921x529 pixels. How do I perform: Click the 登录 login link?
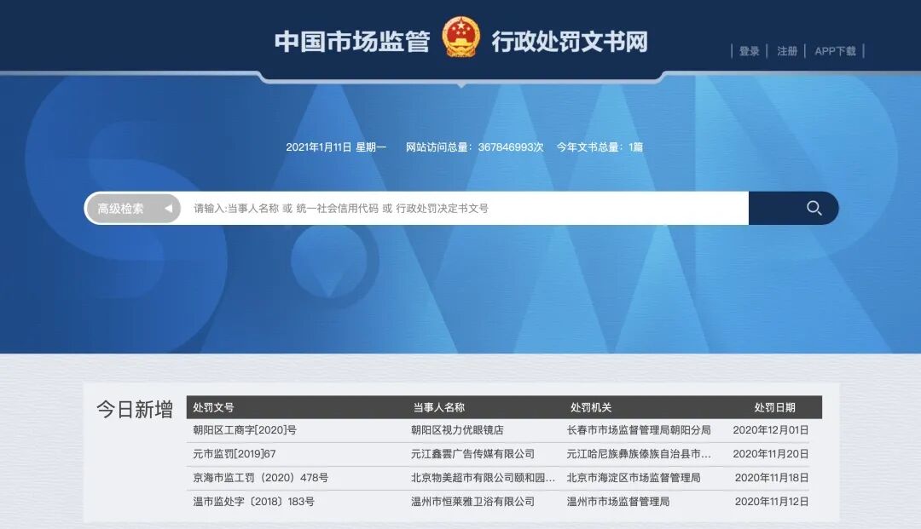748,51
